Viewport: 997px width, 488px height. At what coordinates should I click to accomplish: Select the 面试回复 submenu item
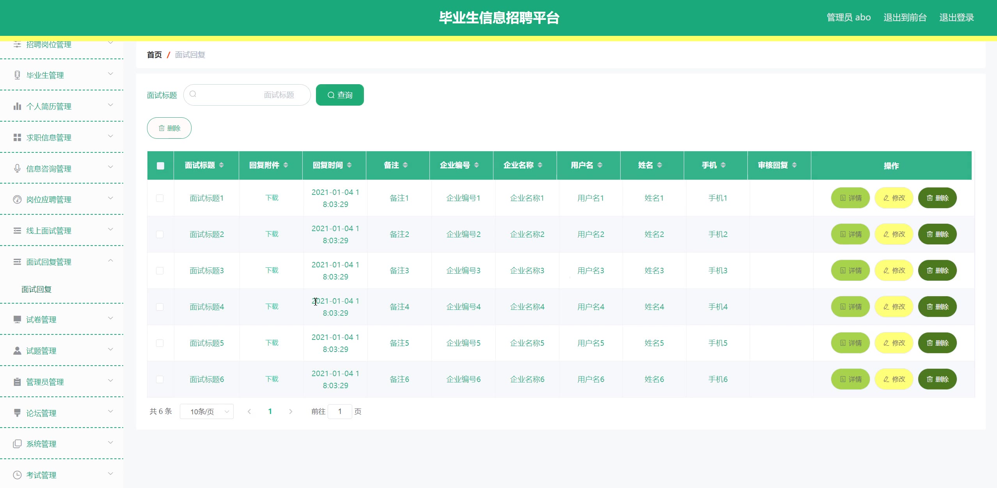pos(37,289)
